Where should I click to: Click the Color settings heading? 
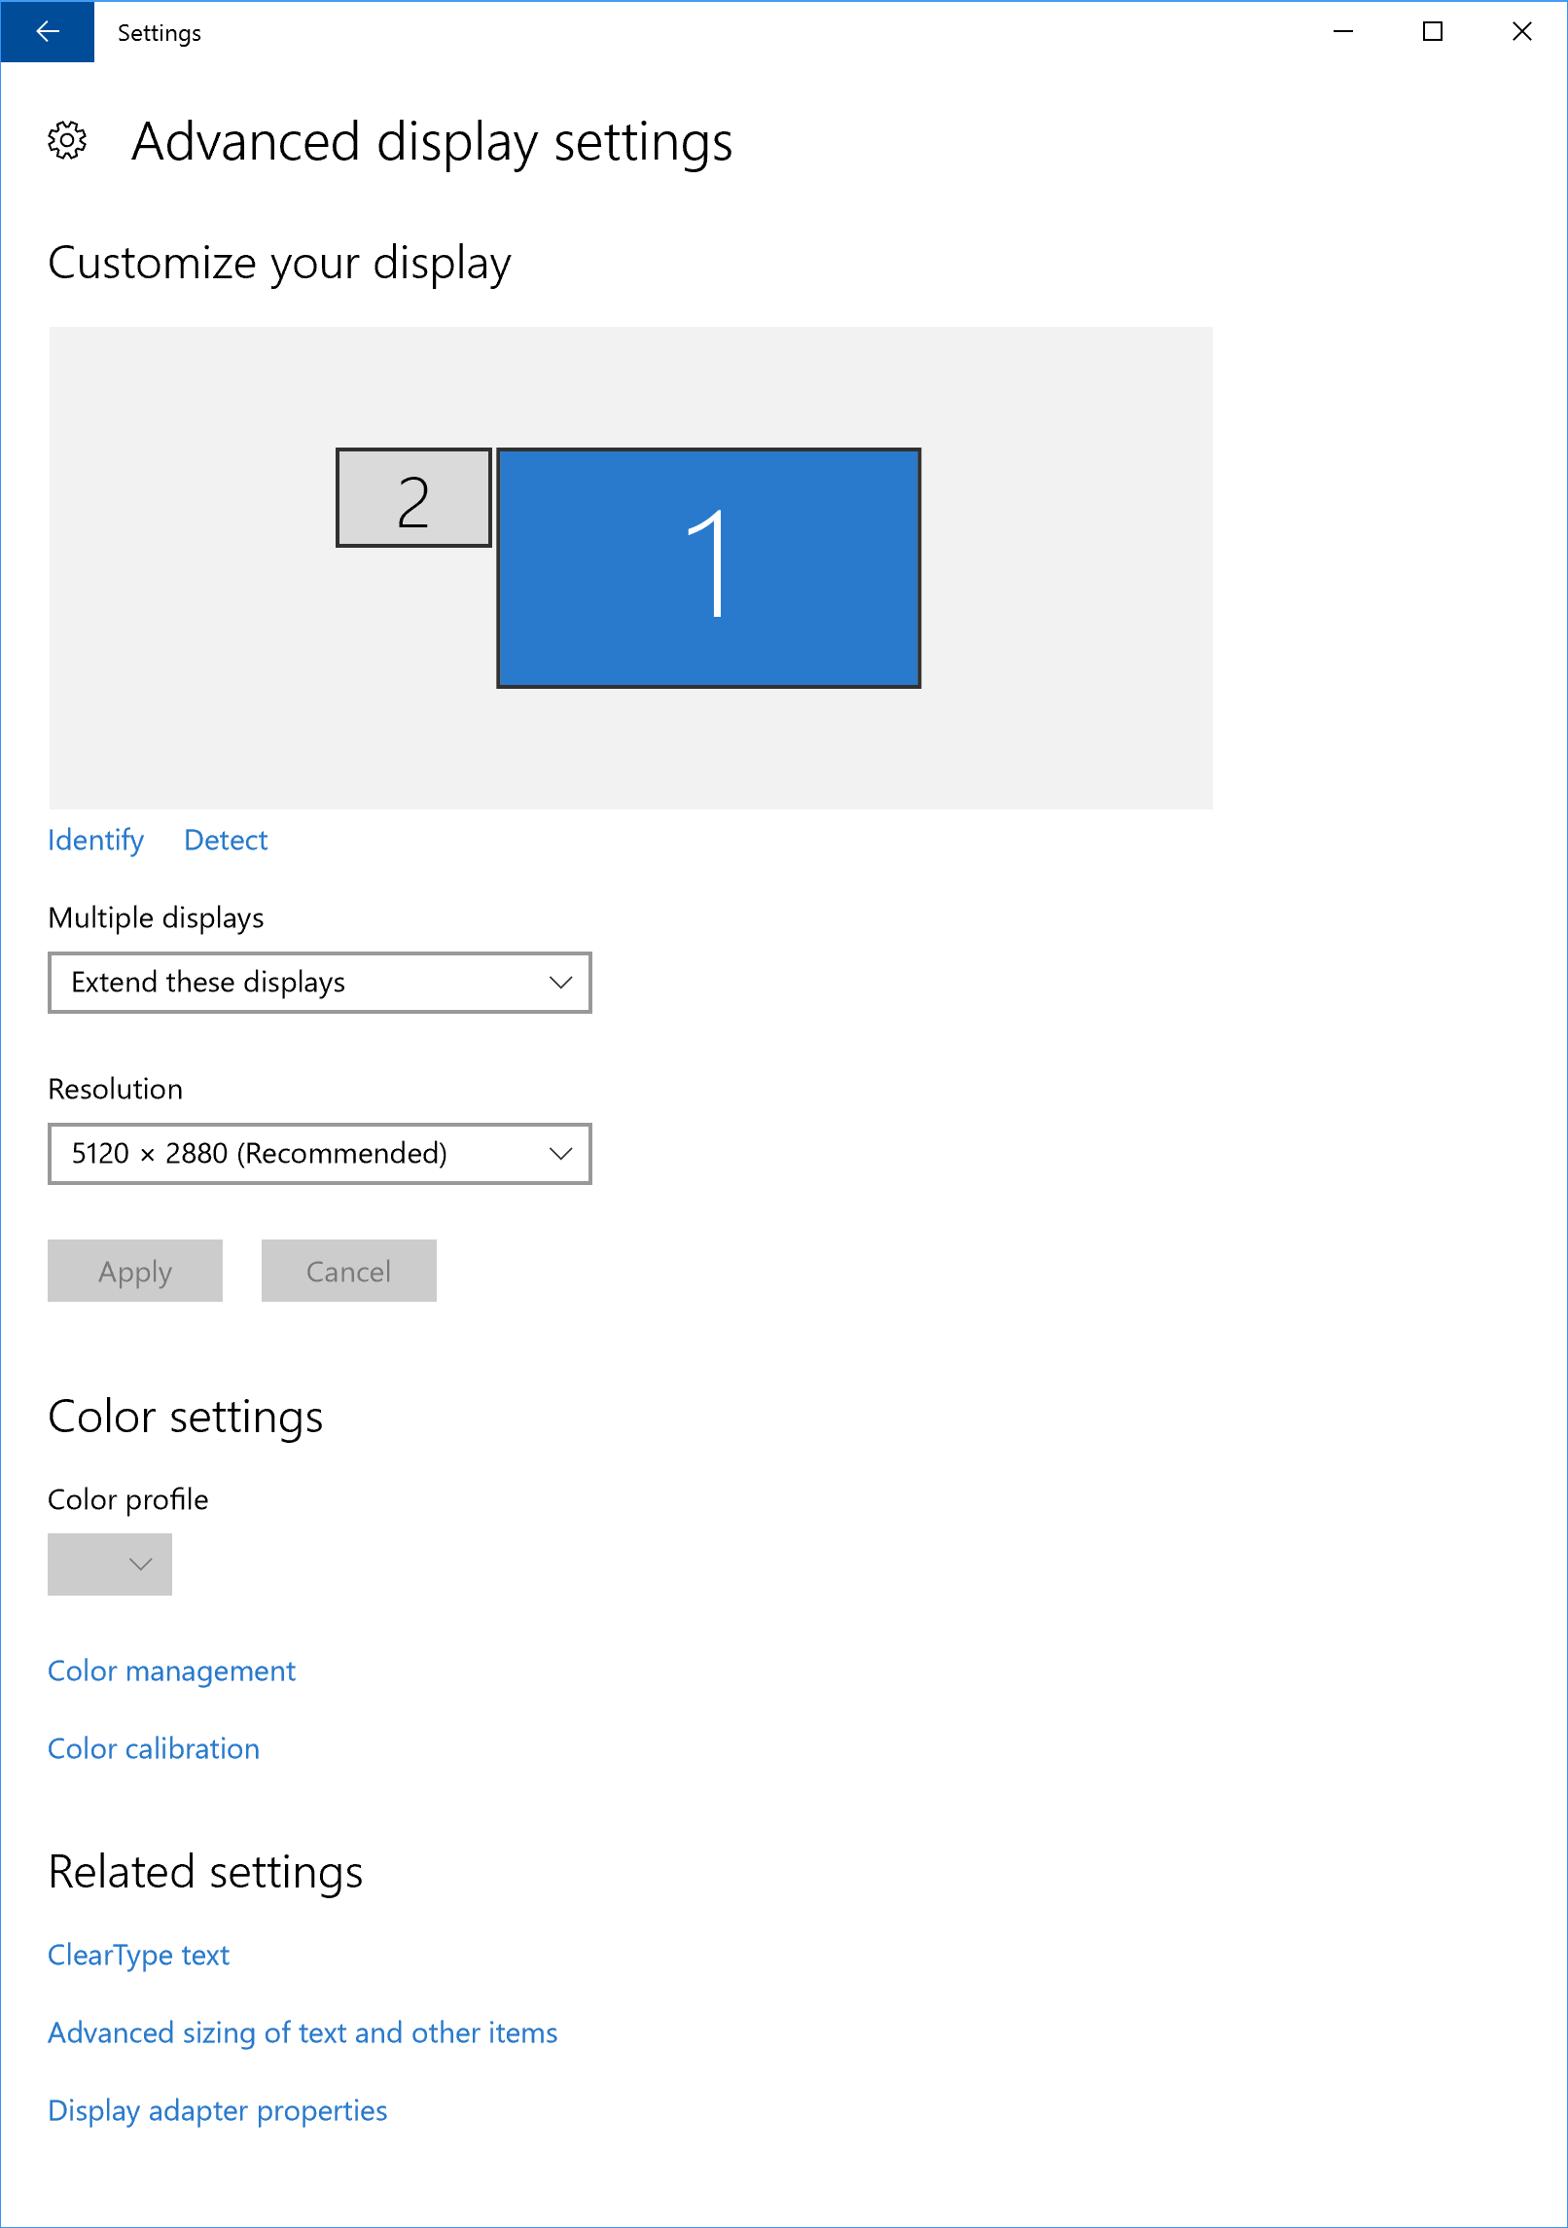click(186, 1417)
